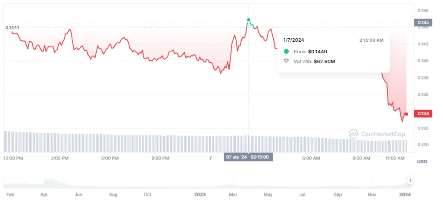The width and height of the screenshot is (443, 202).
Task: Click the USD currency label
Action: click(422, 162)
